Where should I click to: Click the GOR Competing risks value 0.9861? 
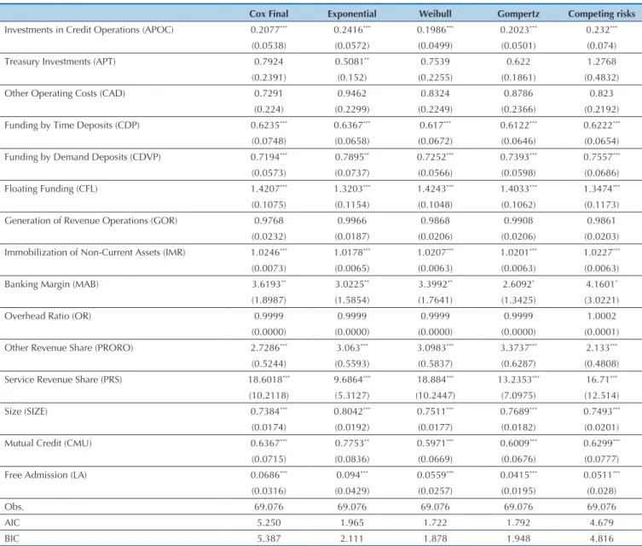click(601, 221)
